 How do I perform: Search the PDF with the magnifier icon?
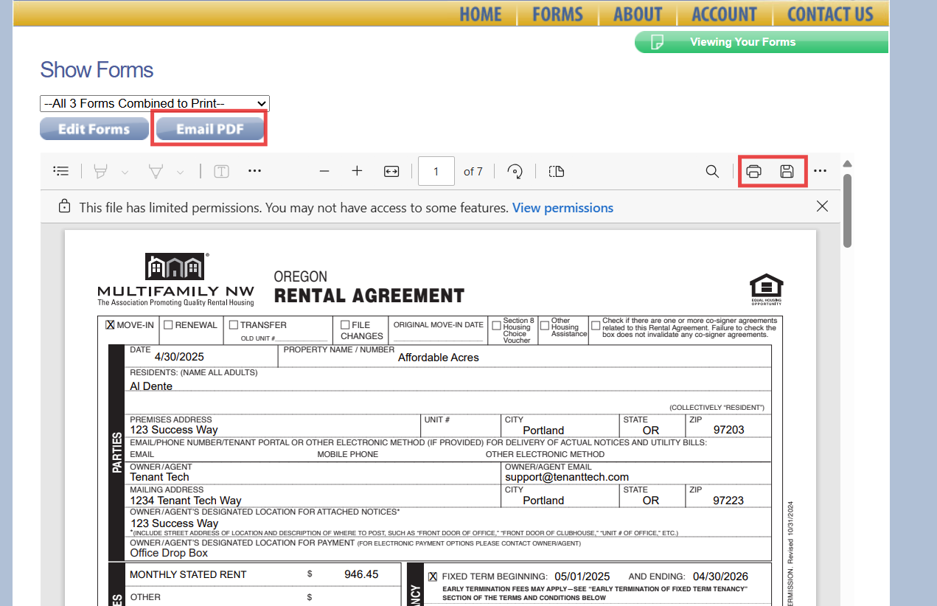712,171
